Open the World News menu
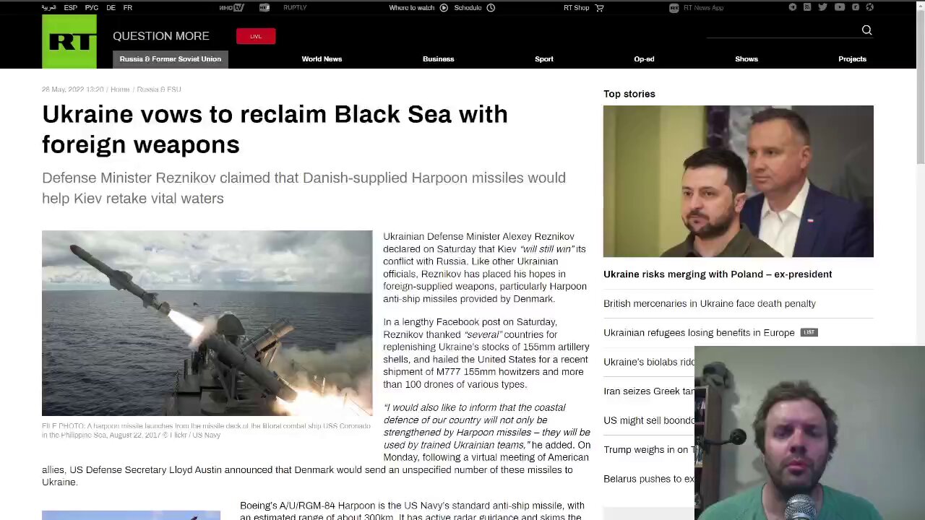The image size is (925, 520). 322,59
